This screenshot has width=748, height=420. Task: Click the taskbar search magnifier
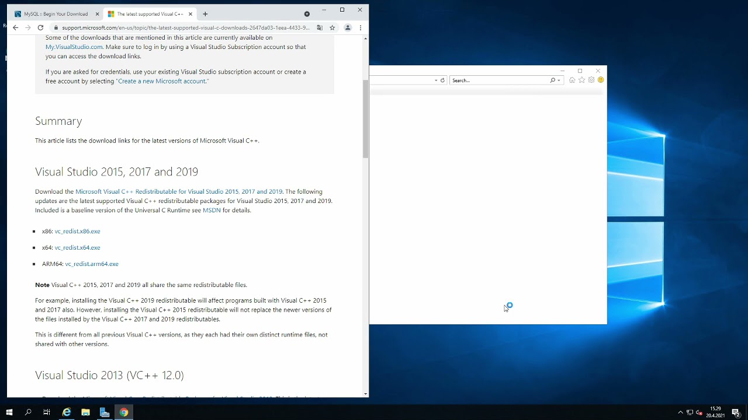click(x=28, y=412)
